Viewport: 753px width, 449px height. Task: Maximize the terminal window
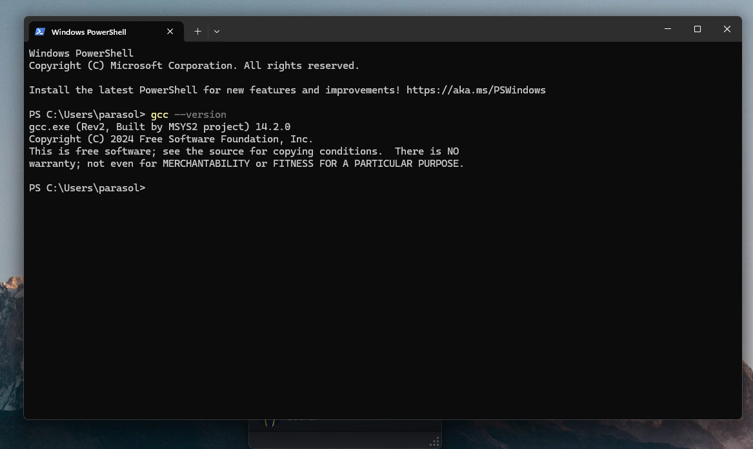[x=698, y=29]
